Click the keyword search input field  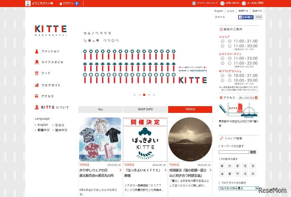(234, 152)
